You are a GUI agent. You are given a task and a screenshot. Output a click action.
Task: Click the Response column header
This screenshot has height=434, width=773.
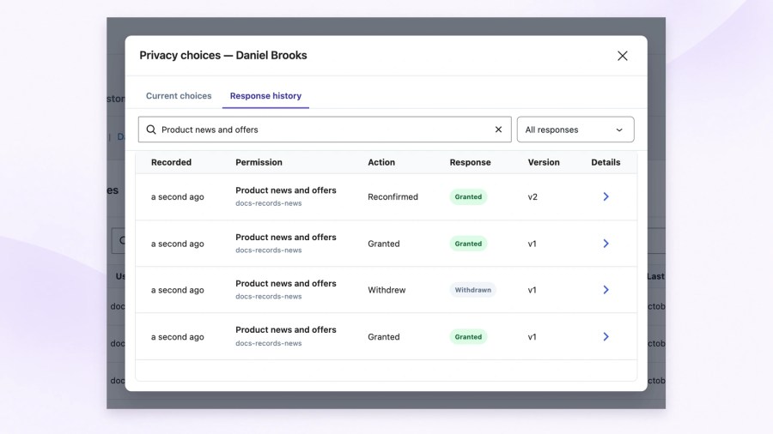coord(470,162)
